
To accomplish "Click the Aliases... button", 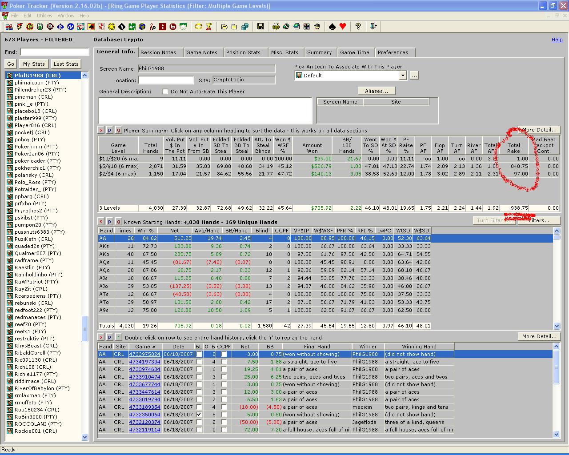I will click(x=377, y=91).
